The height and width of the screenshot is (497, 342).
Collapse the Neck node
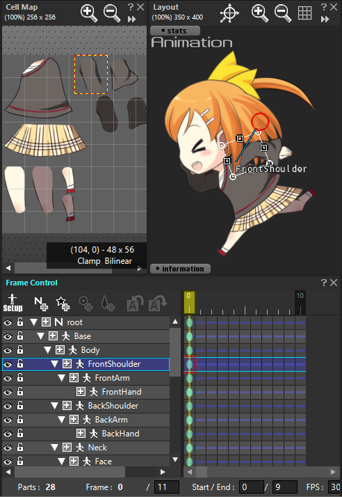pyautogui.click(x=55, y=448)
